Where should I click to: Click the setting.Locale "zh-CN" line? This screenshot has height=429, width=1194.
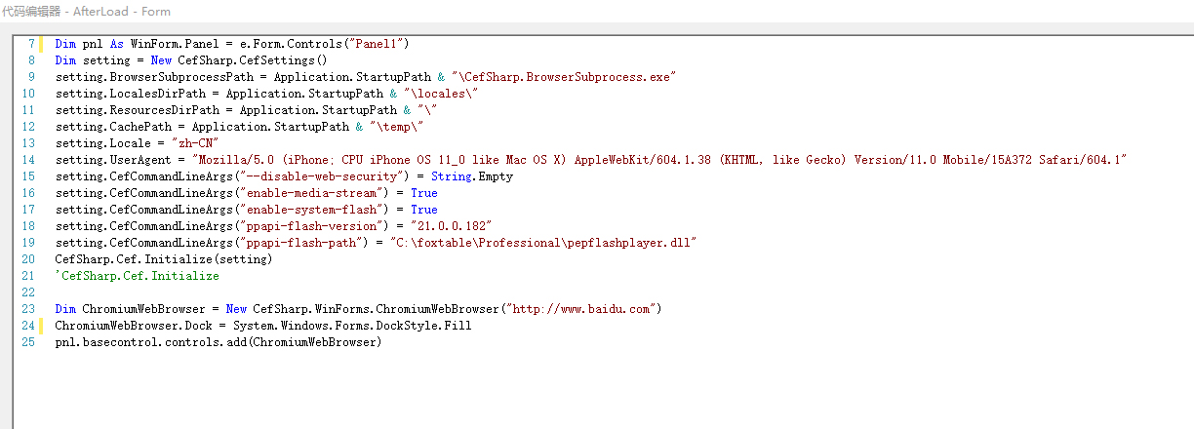[x=137, y=143]
